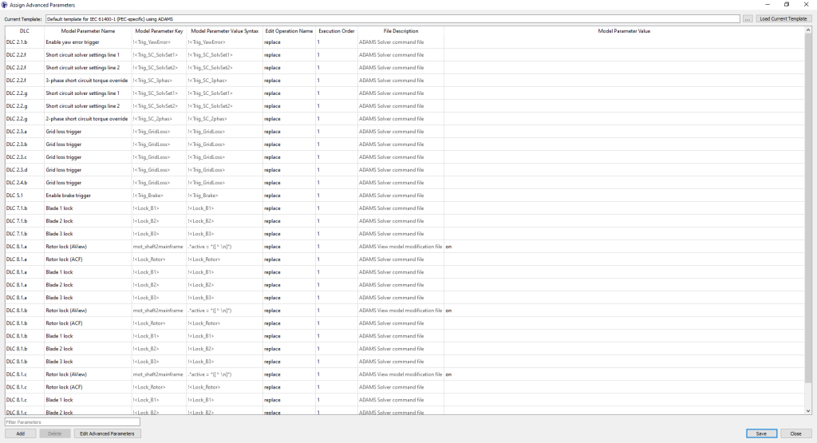The width and height of the screenshot is (817, 443).
Task: Click the 'on' value in the DLC 8.1.a row
Action: [448, 246]
